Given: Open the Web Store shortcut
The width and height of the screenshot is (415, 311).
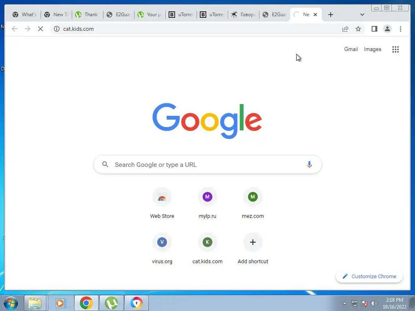Looking at the screenshot, I should coord(162,204).
